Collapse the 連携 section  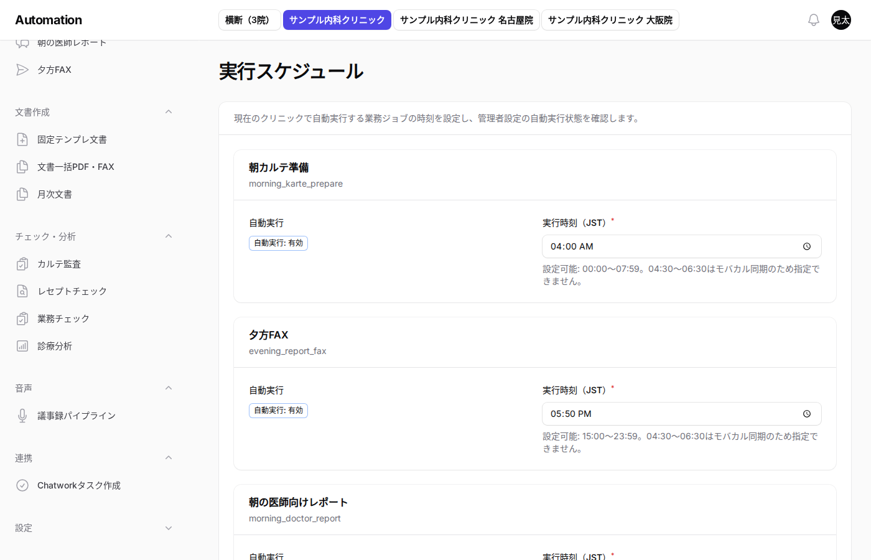click(169, 458)
